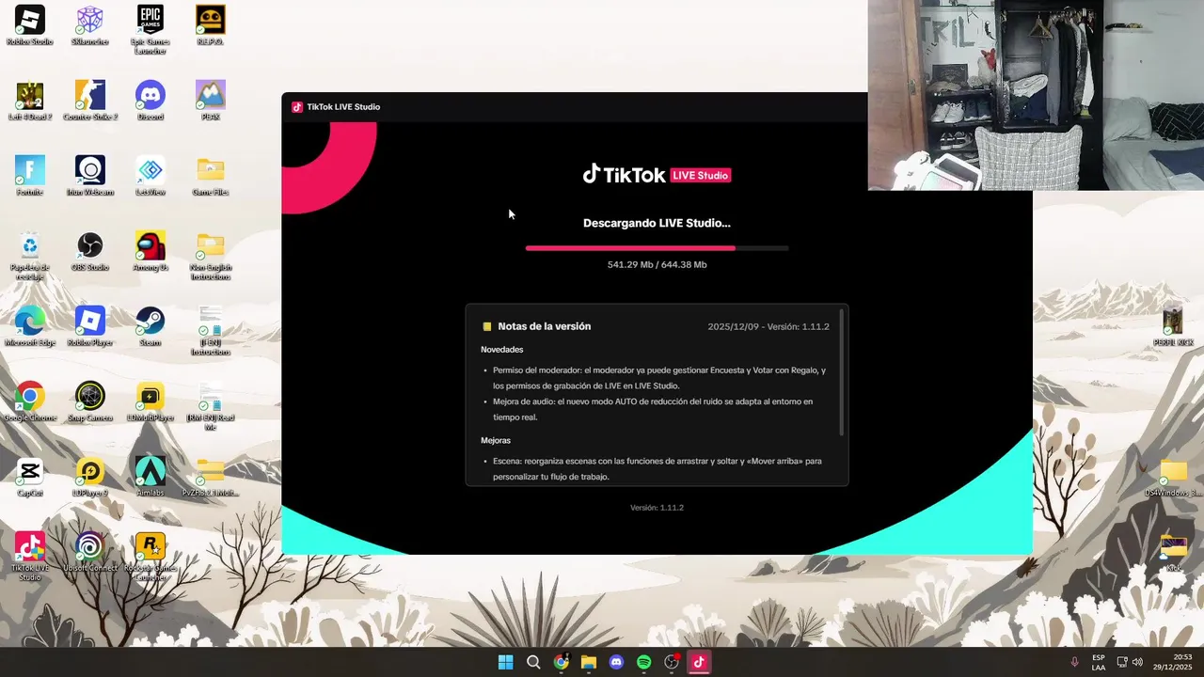Screen dimensions: 1204x677
Task: Select the Papelera de reciclaje icon
Action: (x=30, y=256)
